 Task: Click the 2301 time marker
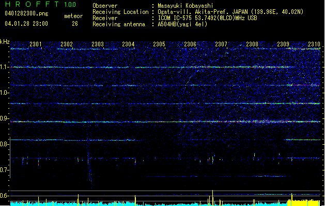pos(36,44)
